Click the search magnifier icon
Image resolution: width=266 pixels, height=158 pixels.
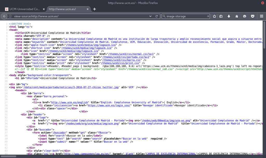point(164,16)
